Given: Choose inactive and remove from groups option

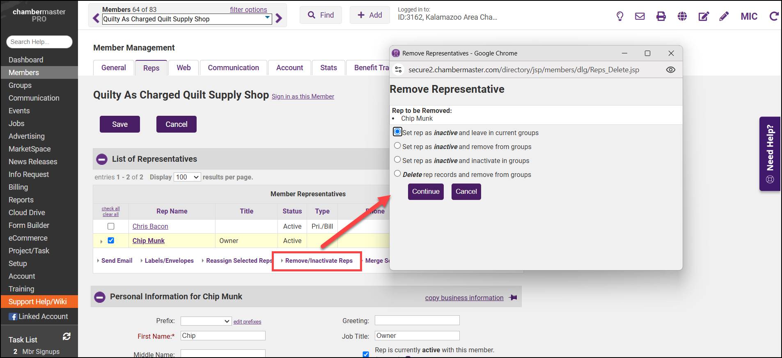Looking at the screenshot, I should (x=397, y=146).
